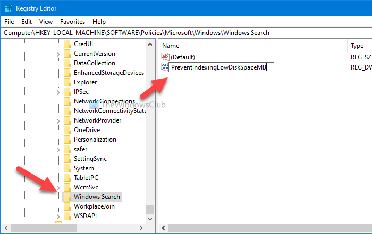
Task: Select the DataCollection folder icon
Action: (x=67, y=63)
